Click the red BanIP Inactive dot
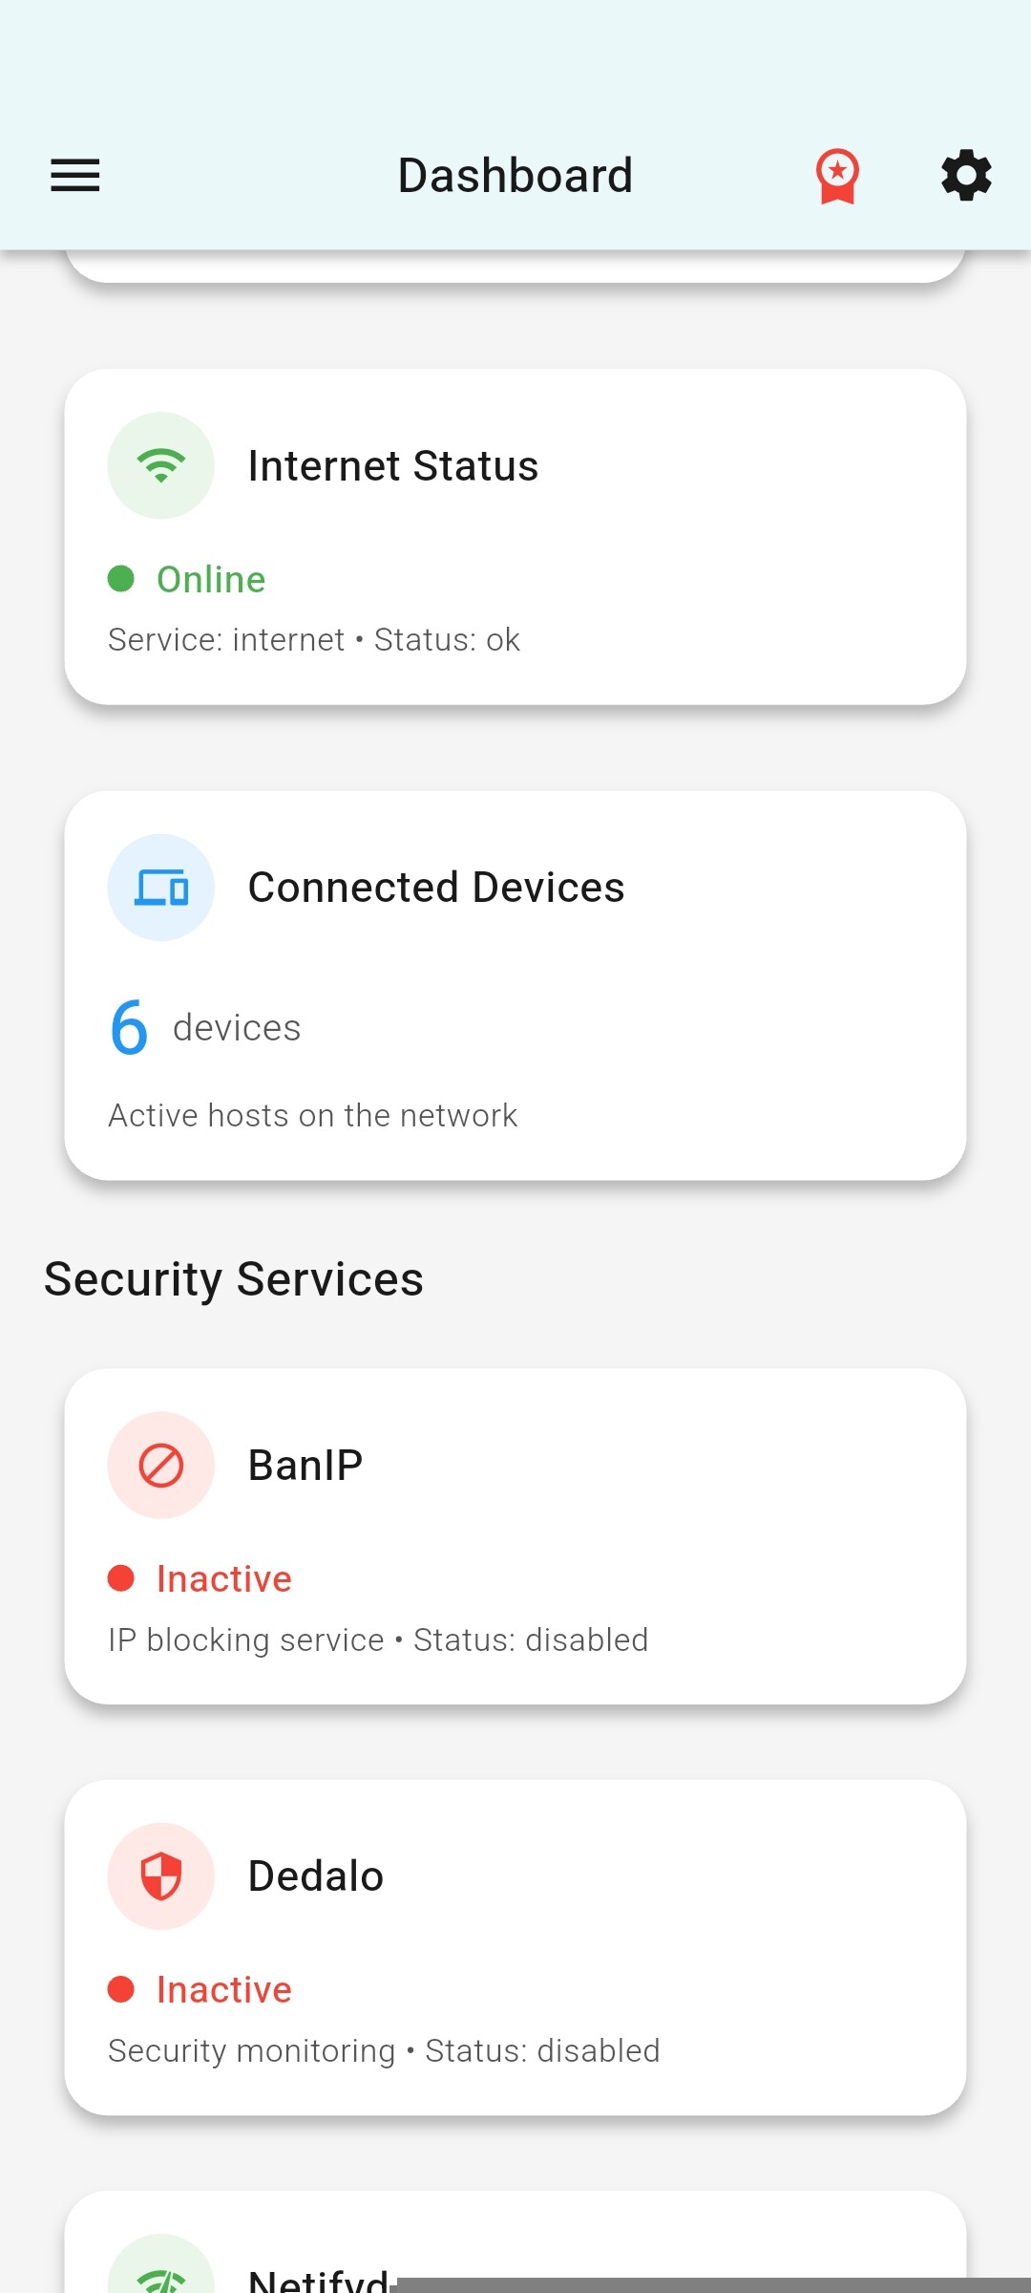 [x=121, y=1578]
